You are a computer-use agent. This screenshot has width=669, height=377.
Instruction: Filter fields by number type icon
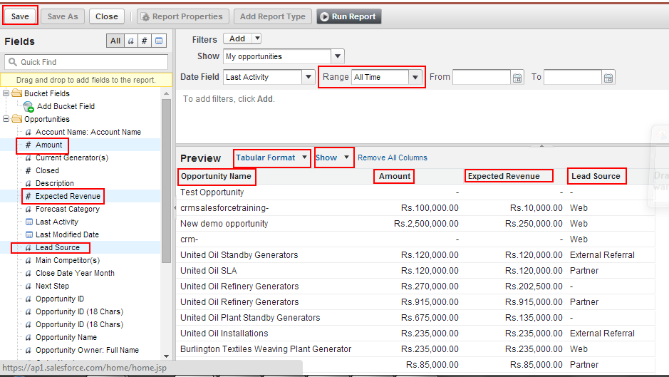(145, 41)
